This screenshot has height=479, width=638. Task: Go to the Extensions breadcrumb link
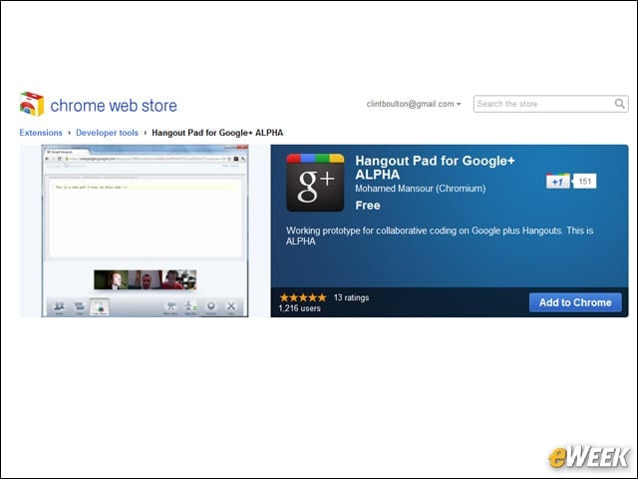tap(41, 133)
